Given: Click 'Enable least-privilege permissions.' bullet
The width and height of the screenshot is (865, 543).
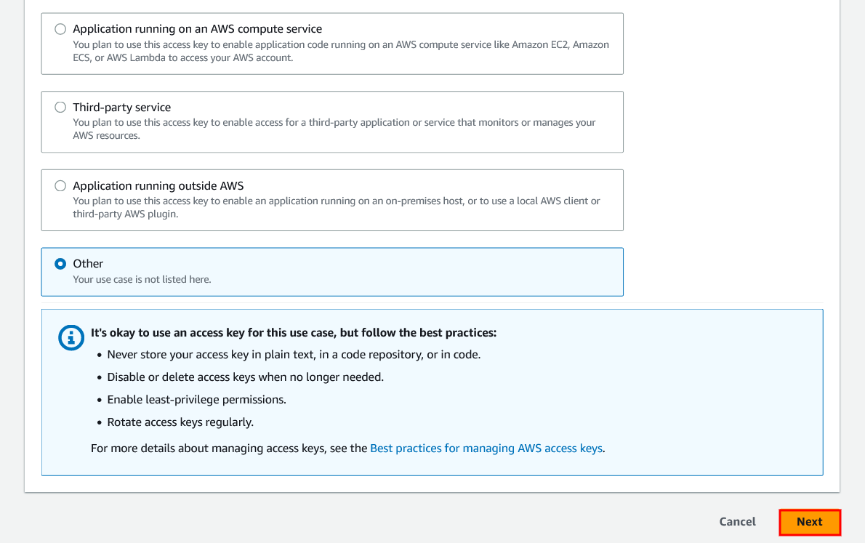Looking at the screenshot, I should coord(196,400).
